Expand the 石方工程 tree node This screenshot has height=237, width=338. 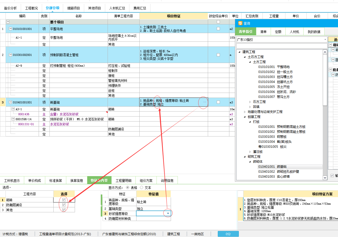[250, 102]
